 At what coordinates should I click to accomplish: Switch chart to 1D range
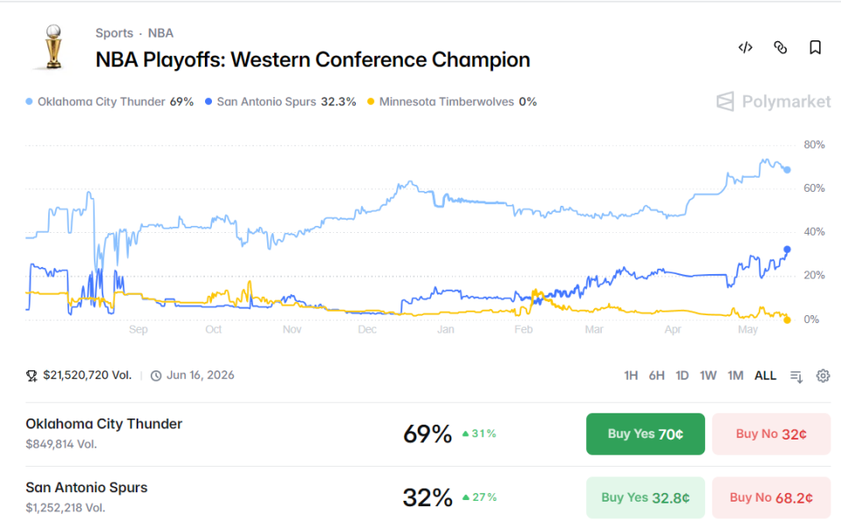coord(682,376)
